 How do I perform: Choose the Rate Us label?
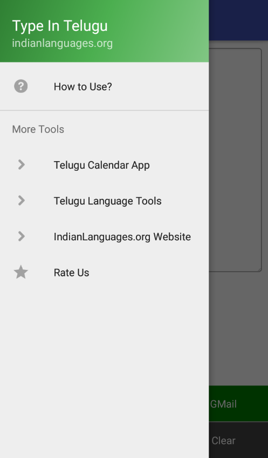click(71, 273)
